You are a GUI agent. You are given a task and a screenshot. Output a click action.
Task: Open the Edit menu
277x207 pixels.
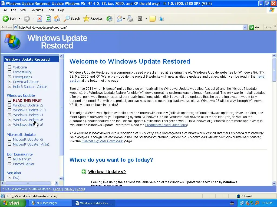tap(14, 10)
